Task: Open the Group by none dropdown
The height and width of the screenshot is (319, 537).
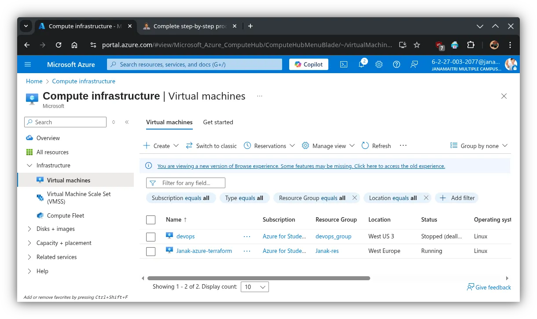Action: tap(479, 146)
